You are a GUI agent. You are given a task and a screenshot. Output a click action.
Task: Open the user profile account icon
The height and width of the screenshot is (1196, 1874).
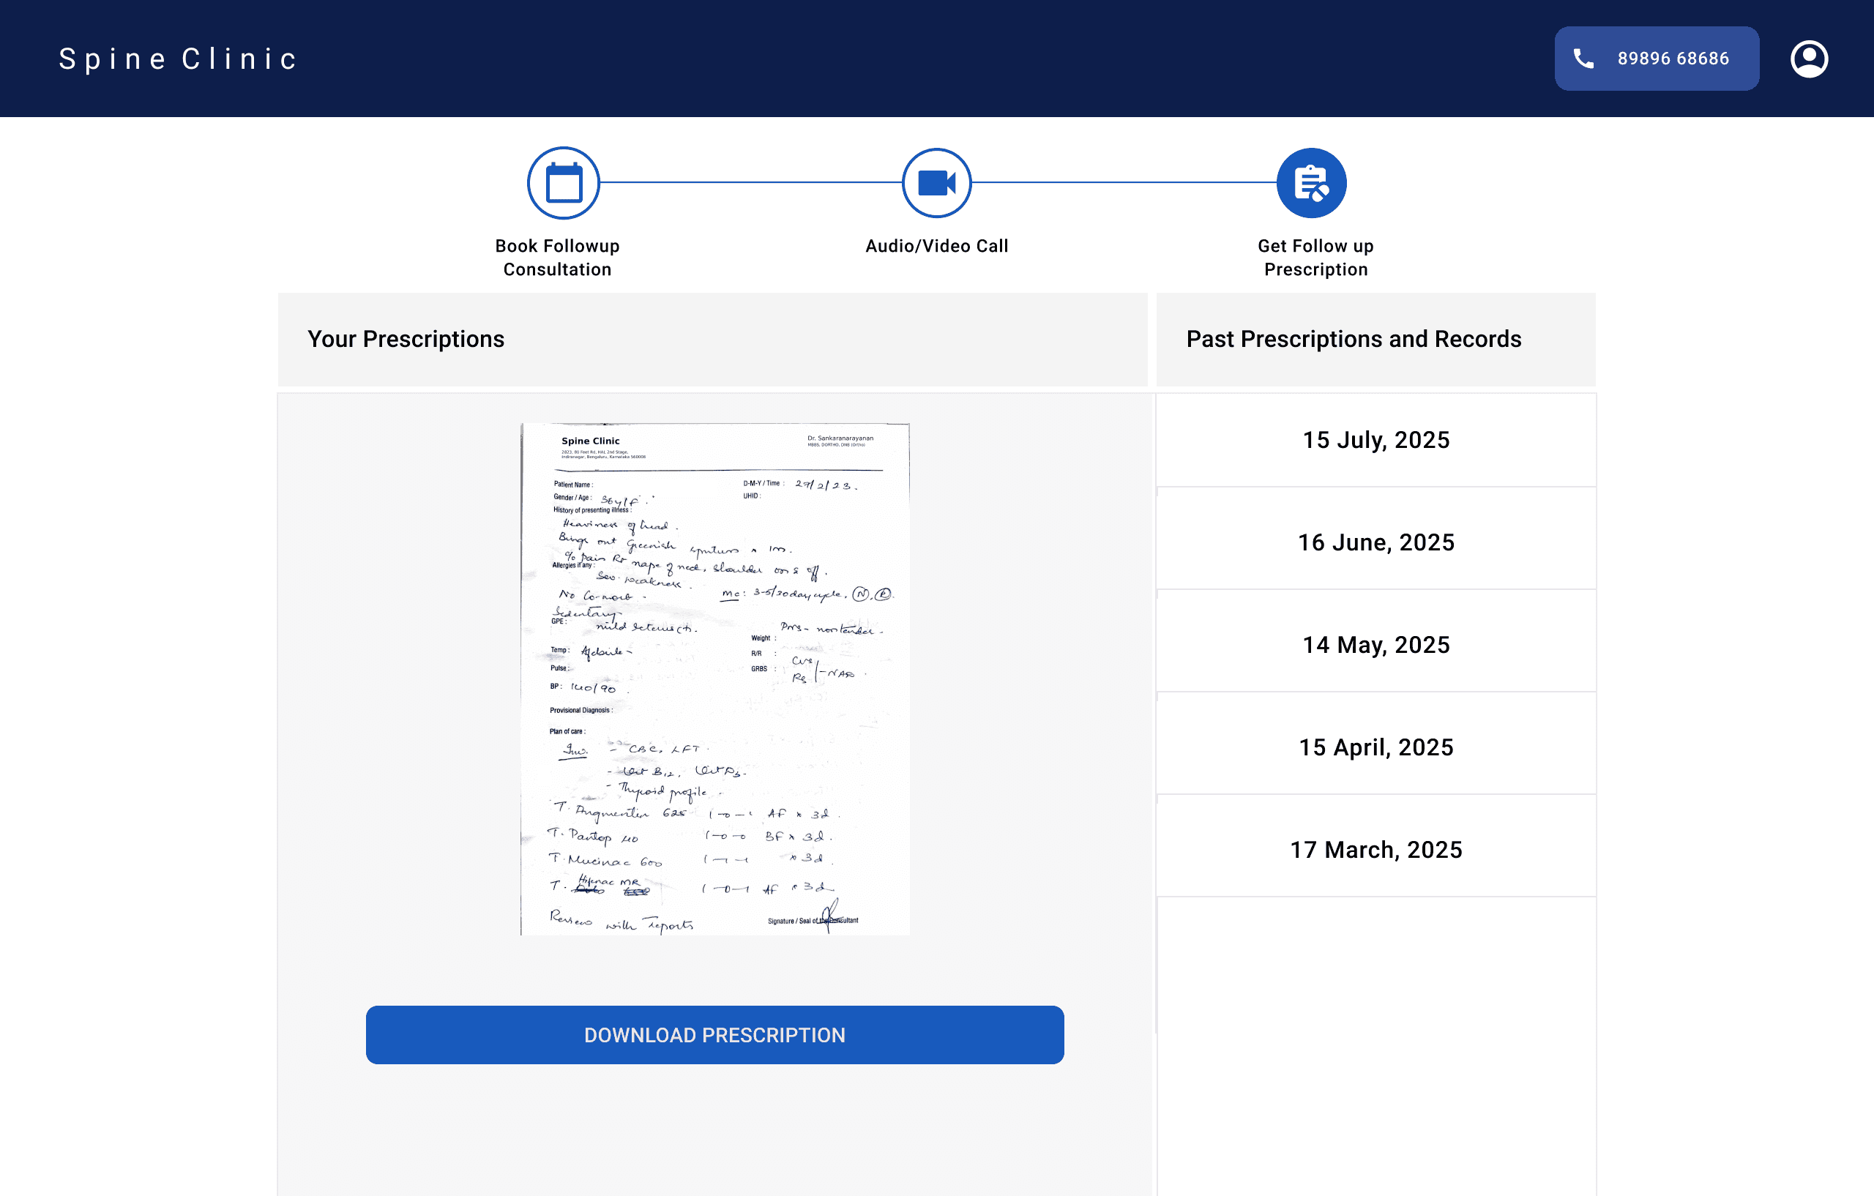pyautogui.click(x=1809, y=59)
